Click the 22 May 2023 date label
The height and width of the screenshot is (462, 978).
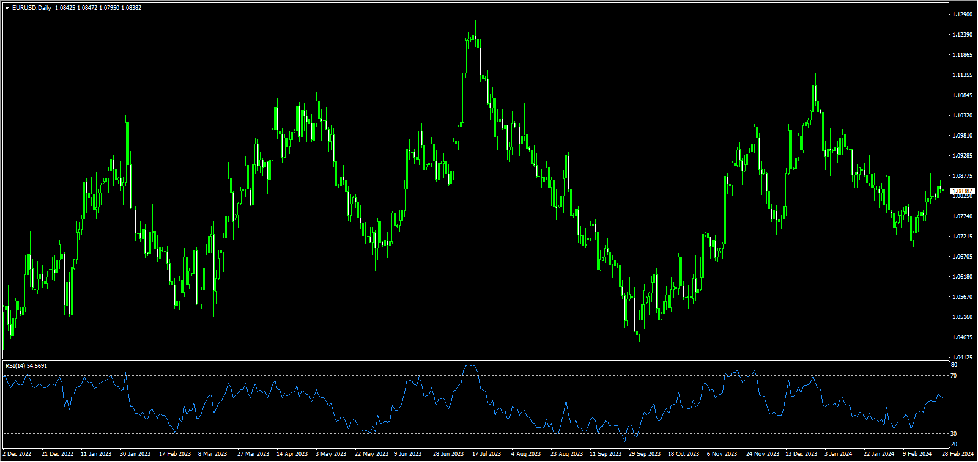[371, 454]
